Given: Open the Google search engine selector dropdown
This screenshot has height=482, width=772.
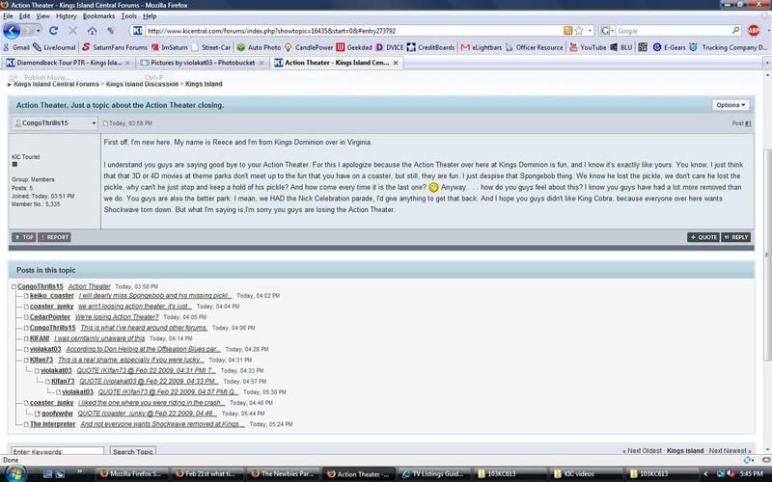Looking at the screenshot, I should (607, 31).
